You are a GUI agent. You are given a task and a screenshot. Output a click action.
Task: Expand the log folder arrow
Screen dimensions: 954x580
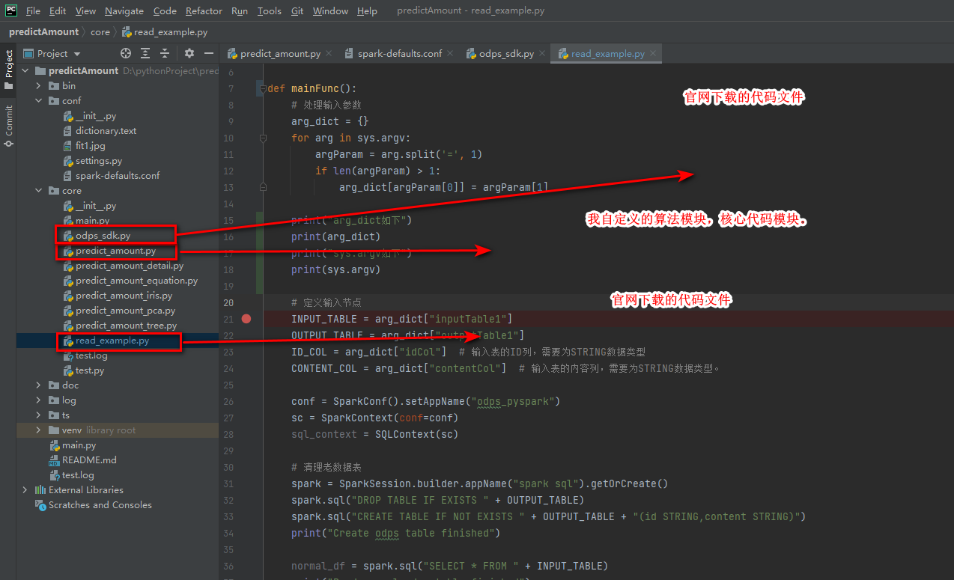click(39, 400)
